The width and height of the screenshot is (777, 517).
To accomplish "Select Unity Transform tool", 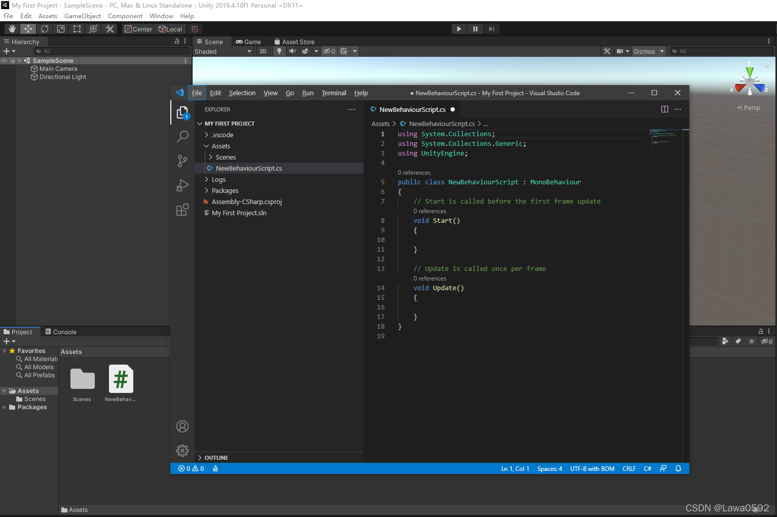I will click(93, 29).
